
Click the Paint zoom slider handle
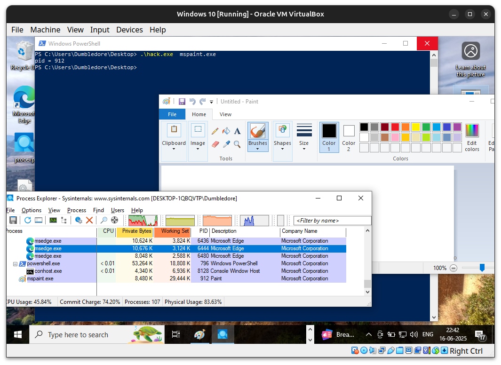click(x=482, y=268)
